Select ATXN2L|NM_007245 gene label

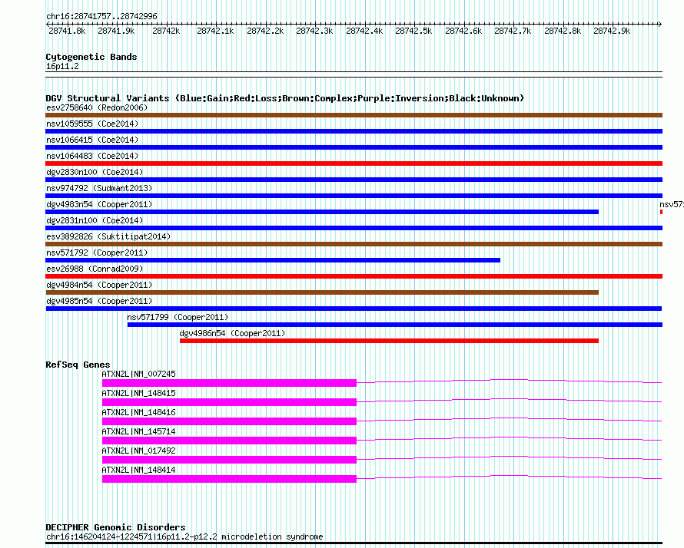[138, 374]
